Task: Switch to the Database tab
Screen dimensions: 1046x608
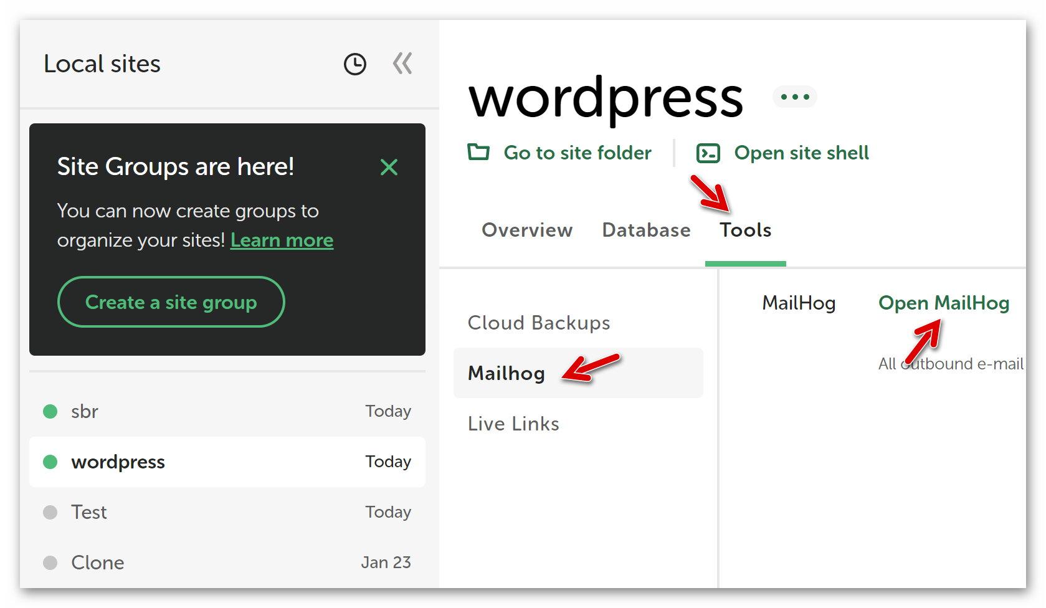Action: tap(646, 230)
